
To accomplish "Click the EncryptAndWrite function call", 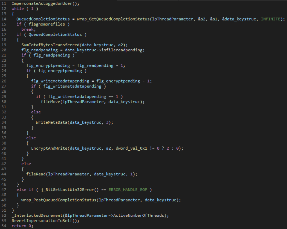I will (49, 148).
